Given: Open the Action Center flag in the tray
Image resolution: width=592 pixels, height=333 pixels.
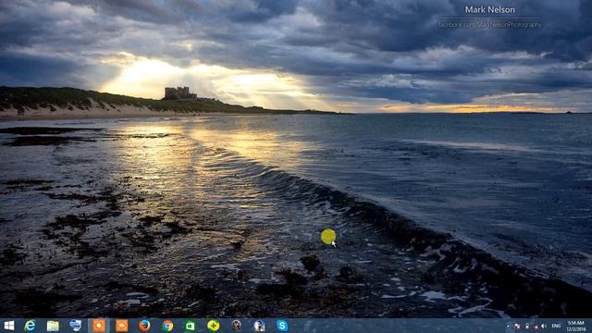Looking at the screenshot, I should pyautogui.click(x=517, y=327).
